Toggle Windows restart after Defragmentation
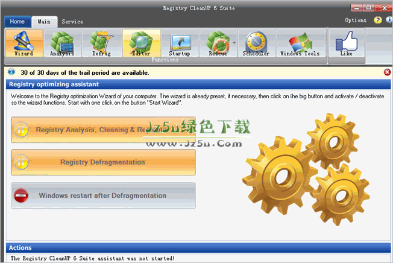The width and height of the screenshot is (393, 263). pyautogui.click(x=103, y=195)
